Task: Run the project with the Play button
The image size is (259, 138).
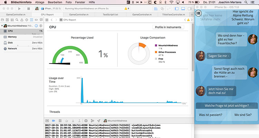Action: click(x=19, y=9)
